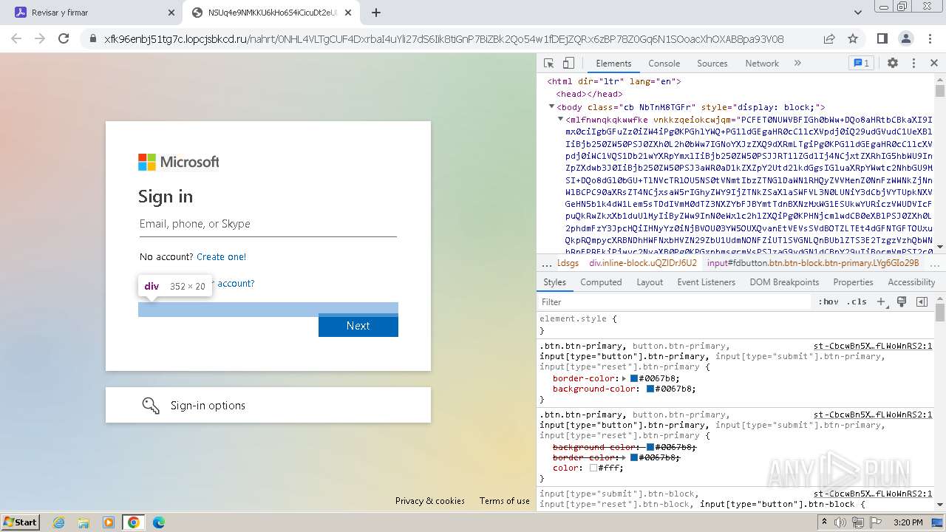Click the blue Next button
The width and height of the screenshot is (946, 532).
[358, 326]
